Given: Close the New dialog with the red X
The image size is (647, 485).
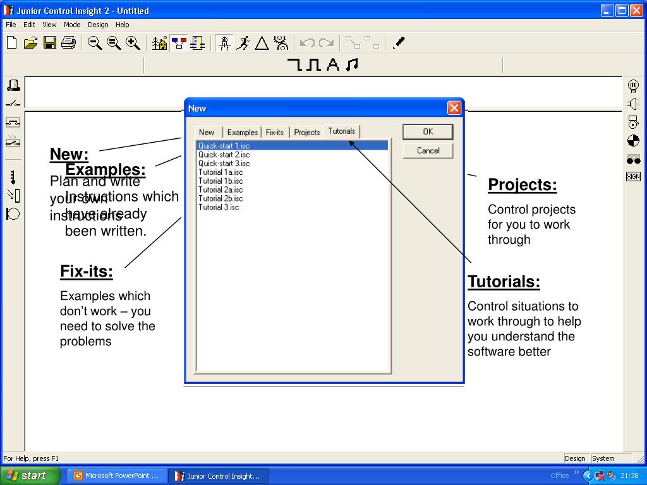Looking at the screenshot, I should coord(454,108).
